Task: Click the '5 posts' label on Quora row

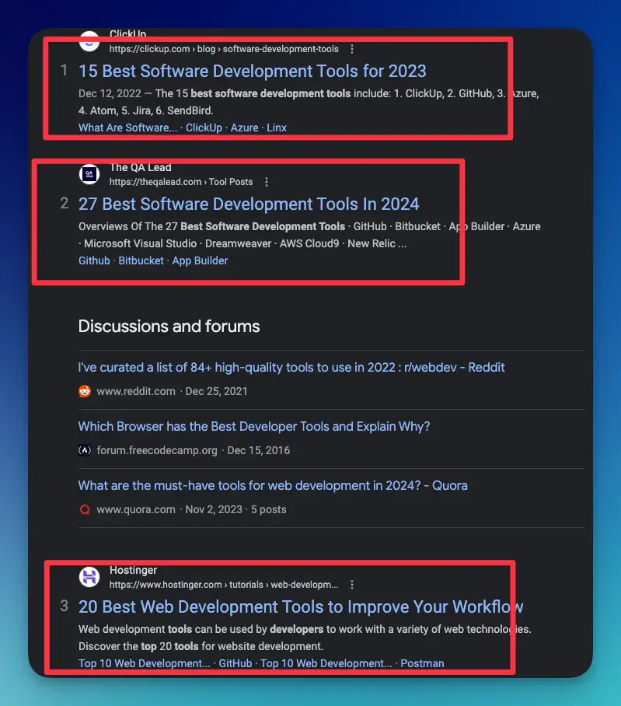Action: [x=269, y=509]
